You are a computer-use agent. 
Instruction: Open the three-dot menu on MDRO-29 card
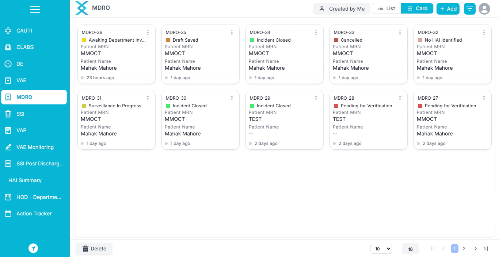click(x=316, y=98)
